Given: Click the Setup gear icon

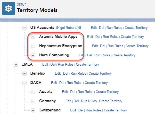Looking at the screenshot, I should [x=9, y=8].
